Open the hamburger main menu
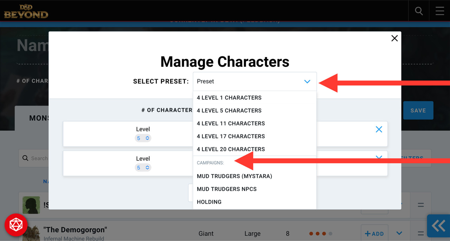The width and height of the screenshot is (450, 241). tap(440, 11)
